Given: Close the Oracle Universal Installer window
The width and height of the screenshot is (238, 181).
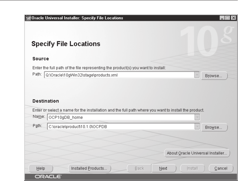Looking at the screenshot, I should pos(233,18).
